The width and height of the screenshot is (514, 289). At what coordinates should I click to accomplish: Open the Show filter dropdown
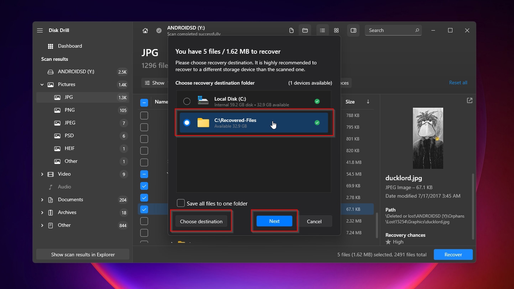click(x=155, y=83)
